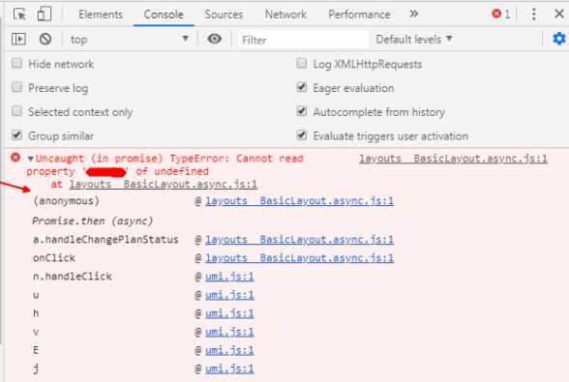Viewport: 569px width, 382px height.
Task: Open console settings gear icon
Action: [559, 39]
